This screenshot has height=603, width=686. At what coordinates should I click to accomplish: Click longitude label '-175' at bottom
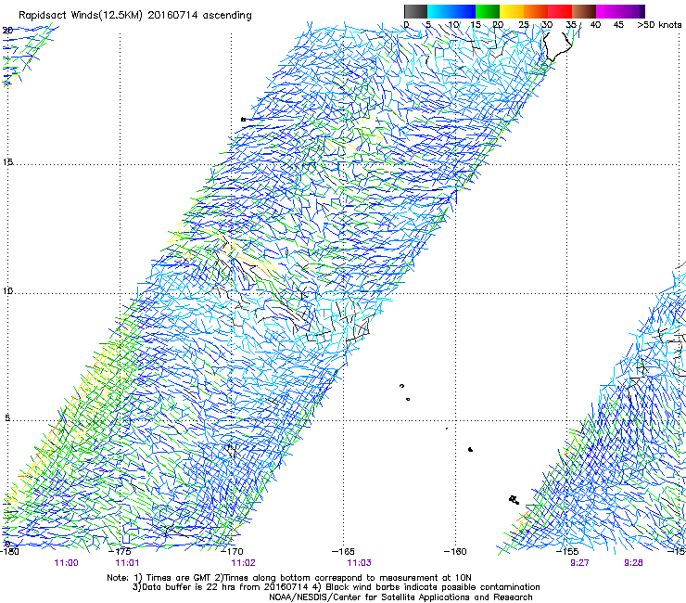click(120, 552)
